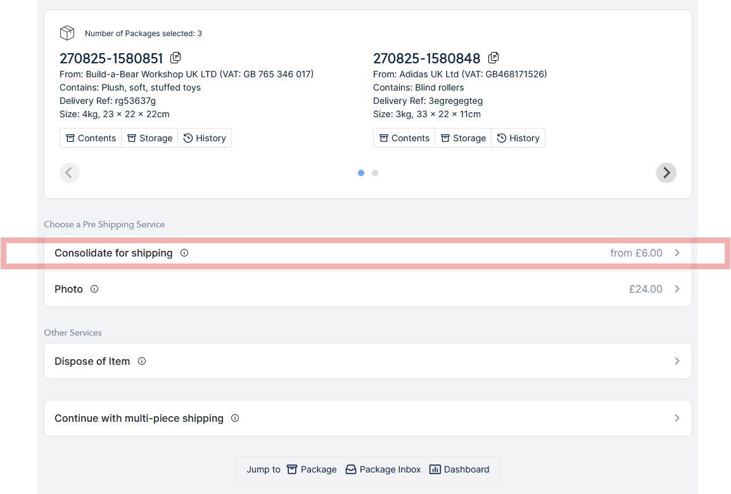View History for Adidas package
The image size is (731, 494).
tap(518, 138)
